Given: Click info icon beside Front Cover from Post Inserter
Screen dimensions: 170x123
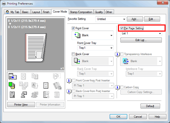Looking at the screenshot, I should tap(69, 81).
